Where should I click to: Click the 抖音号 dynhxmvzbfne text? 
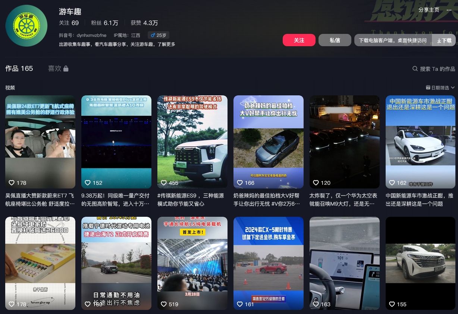(x=82, y=35)
